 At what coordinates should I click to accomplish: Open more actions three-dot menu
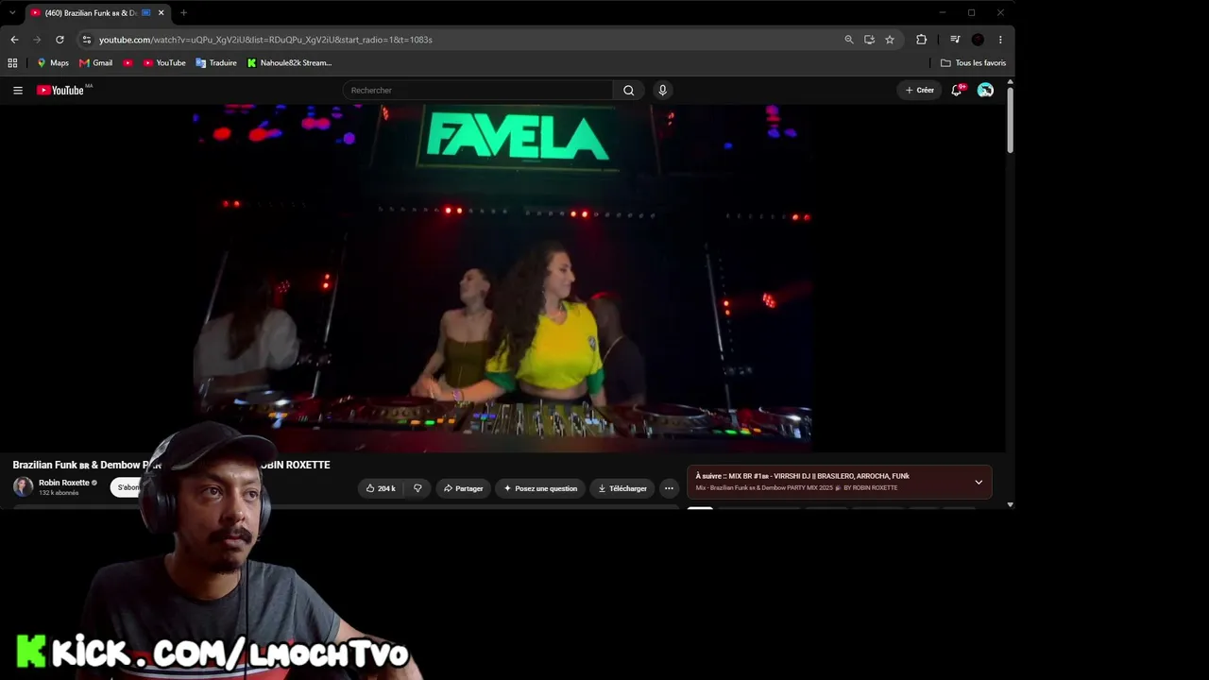pyautogui.click(x=669, y=488)
